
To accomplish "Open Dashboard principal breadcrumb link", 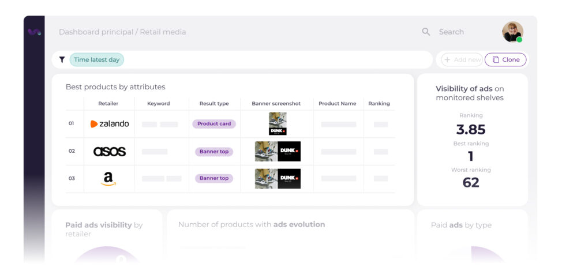I will tap(95, 32).
